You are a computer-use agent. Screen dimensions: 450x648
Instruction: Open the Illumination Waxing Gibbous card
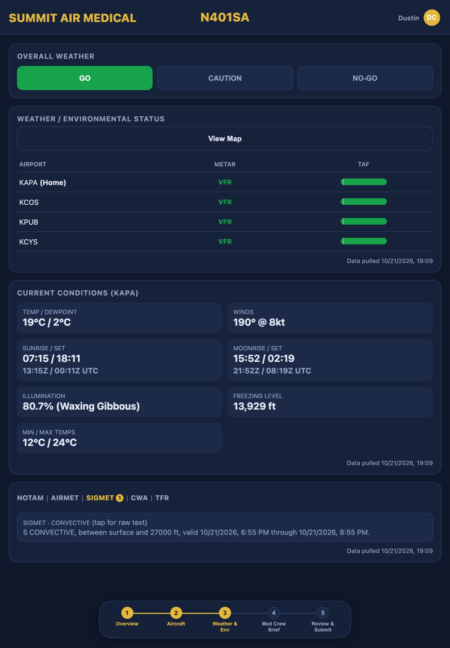120,402
